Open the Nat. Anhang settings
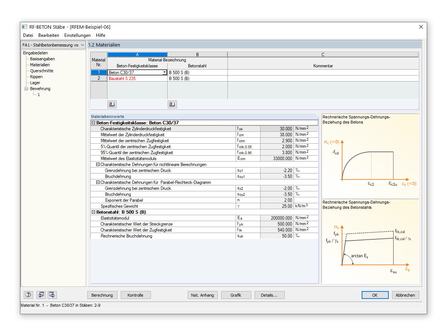Image resolution: width=446 pixels, height=335 pixels. click(x=203, y=295)
